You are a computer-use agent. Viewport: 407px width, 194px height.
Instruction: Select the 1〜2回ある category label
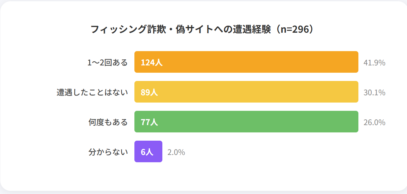(x=108, y=63)
